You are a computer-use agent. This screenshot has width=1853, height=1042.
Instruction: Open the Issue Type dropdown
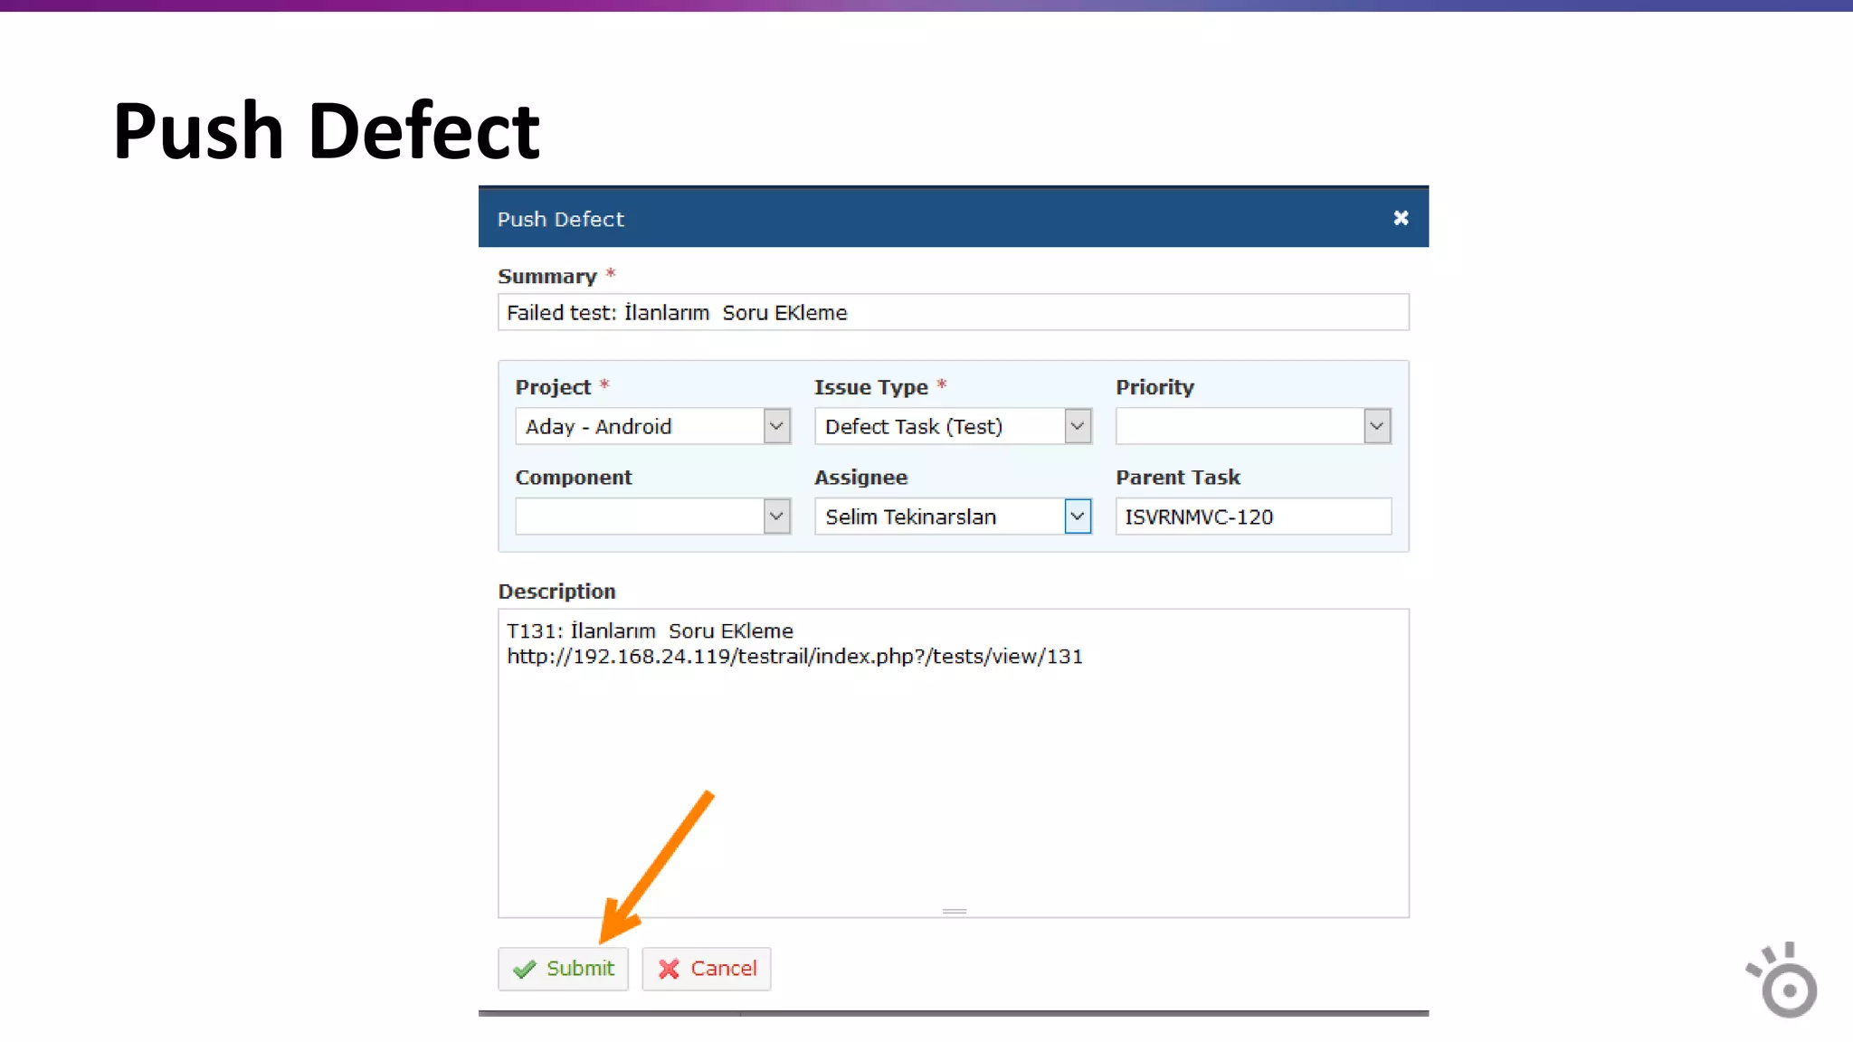pos(953,426)
